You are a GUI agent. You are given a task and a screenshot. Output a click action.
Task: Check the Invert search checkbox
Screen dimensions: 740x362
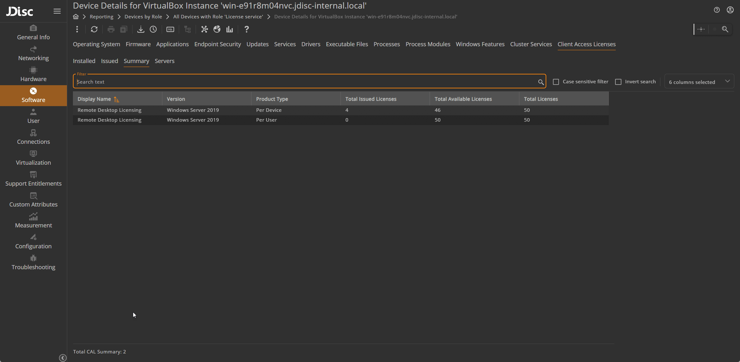point(618,82)
